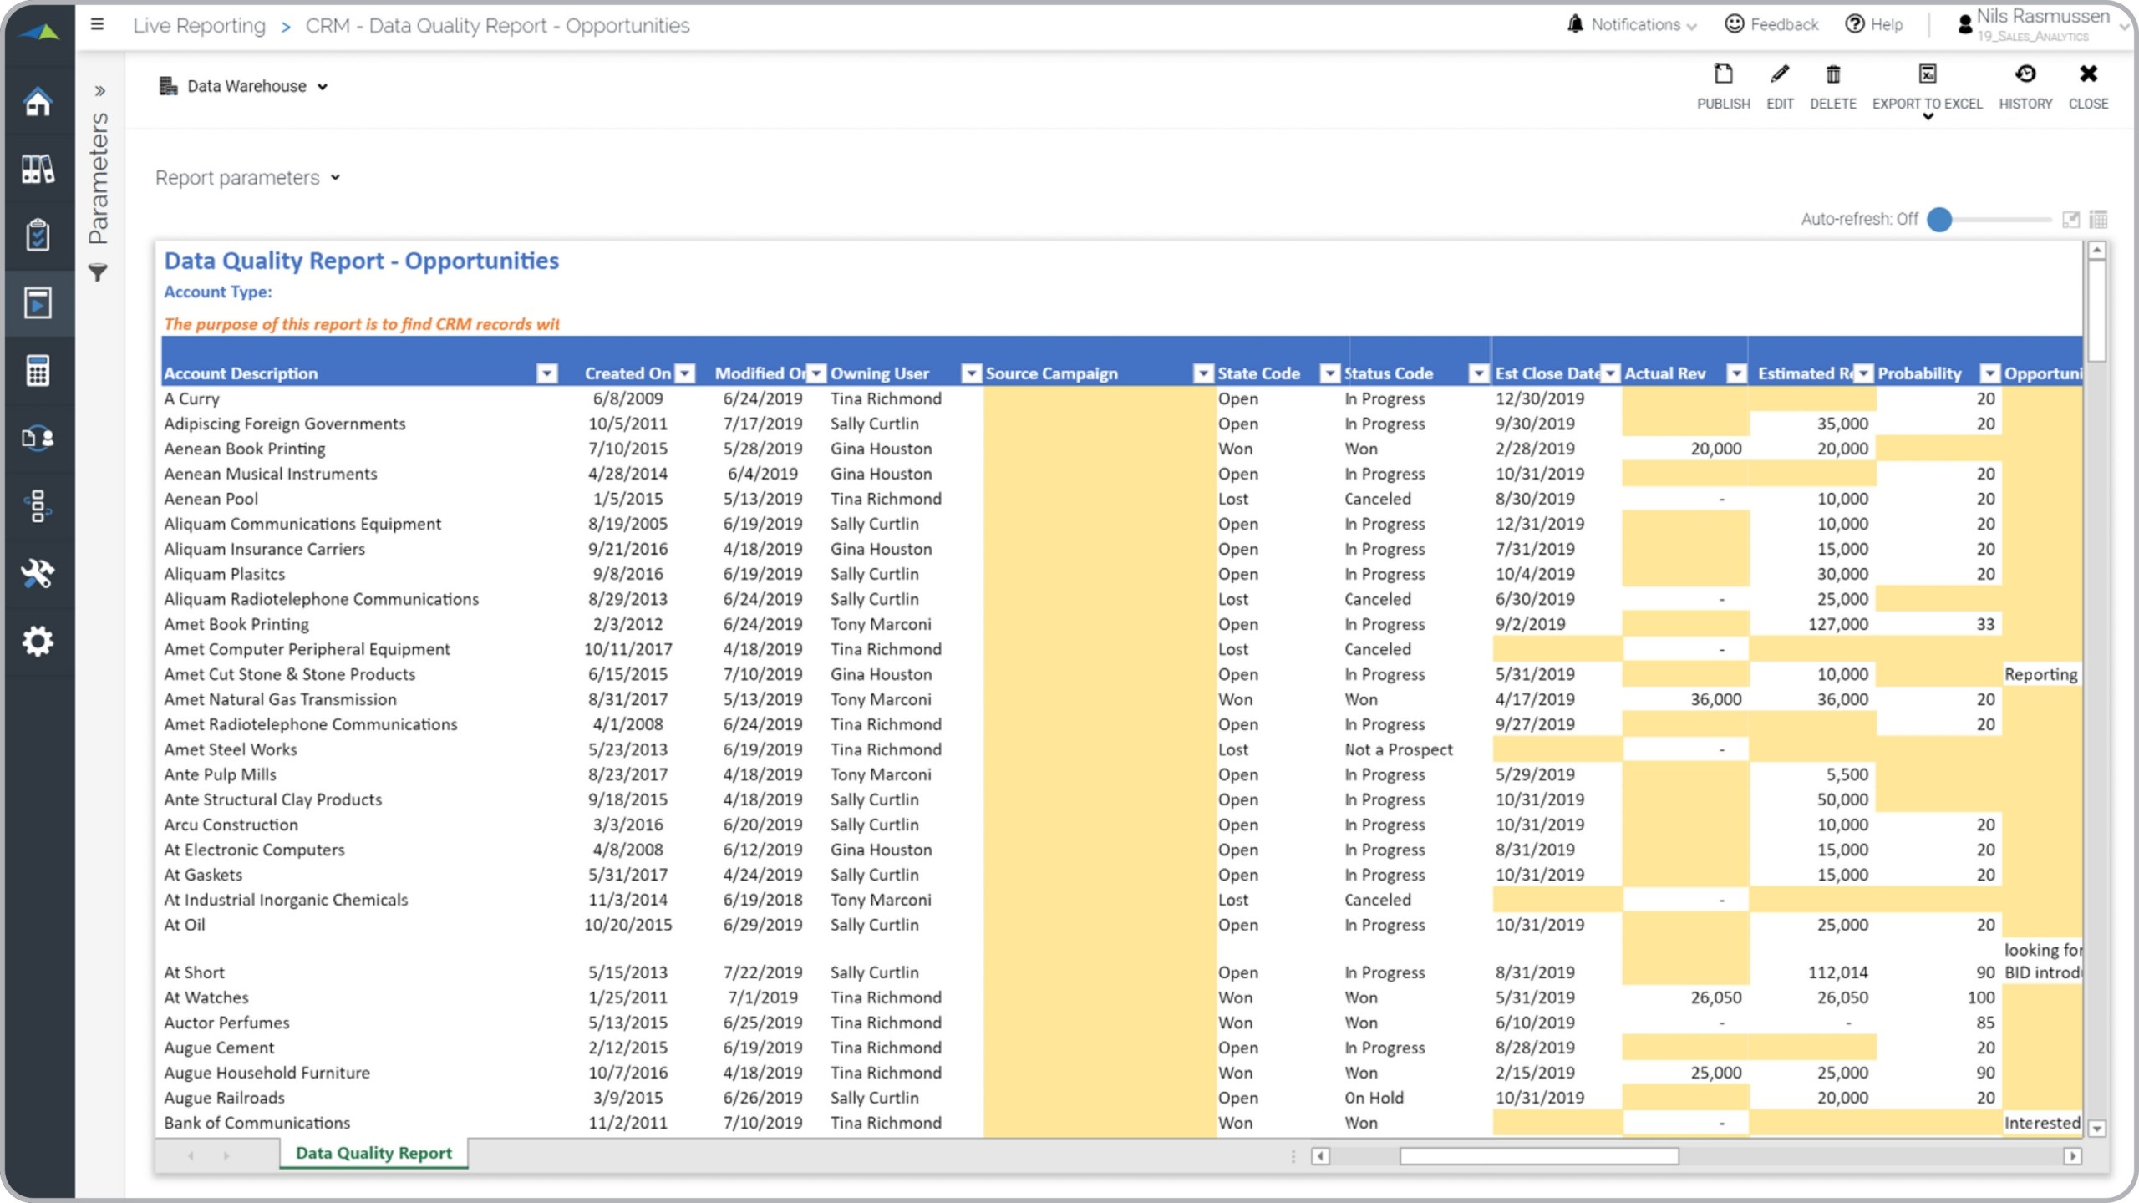Open the calculator icon in the sidebar

38,371
